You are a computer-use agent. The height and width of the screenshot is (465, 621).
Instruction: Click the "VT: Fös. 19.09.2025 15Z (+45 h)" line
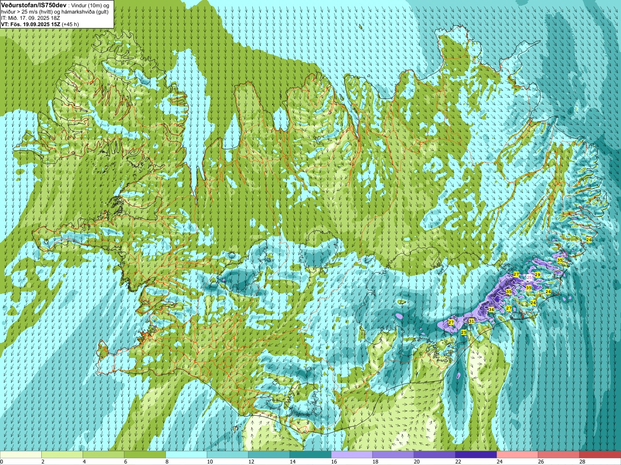click(x=40, y=24)
